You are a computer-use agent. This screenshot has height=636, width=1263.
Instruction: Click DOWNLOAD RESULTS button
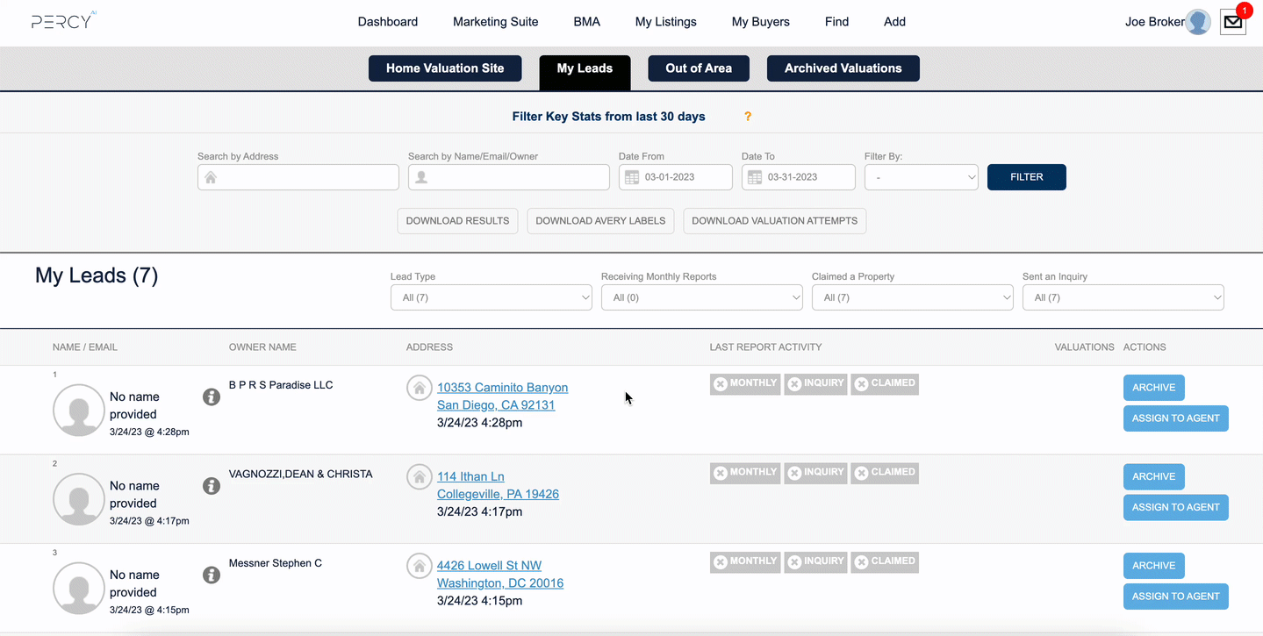(x=458, y=221)
